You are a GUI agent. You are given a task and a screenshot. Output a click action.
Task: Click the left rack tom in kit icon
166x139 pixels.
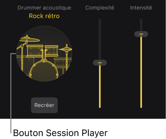tap(35, 51)
